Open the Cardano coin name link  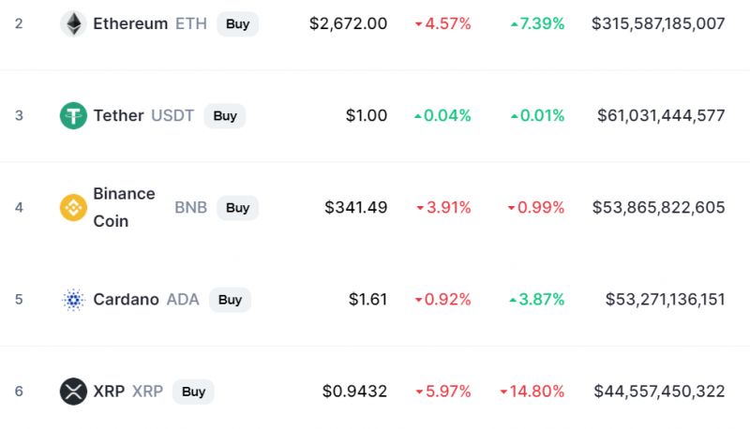pyautogui.click(x=126, y=300)
